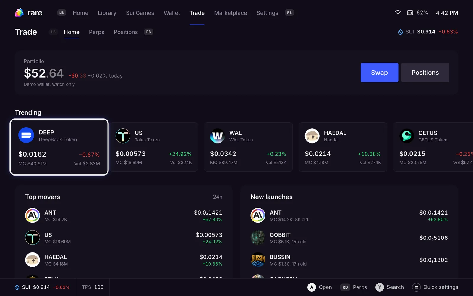
Task: Click the ANT icon in Top movers
Action: point(33,215)
